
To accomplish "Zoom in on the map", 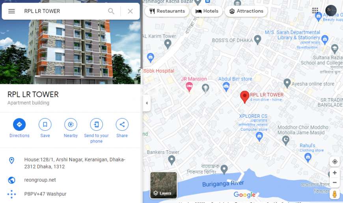I will [335, 173].
